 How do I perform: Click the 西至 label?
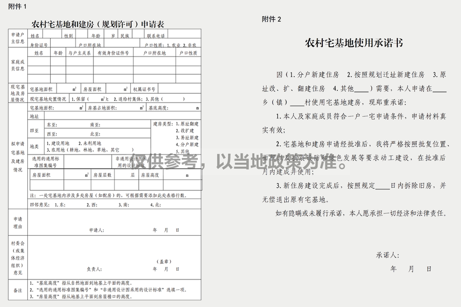point(52,134)
